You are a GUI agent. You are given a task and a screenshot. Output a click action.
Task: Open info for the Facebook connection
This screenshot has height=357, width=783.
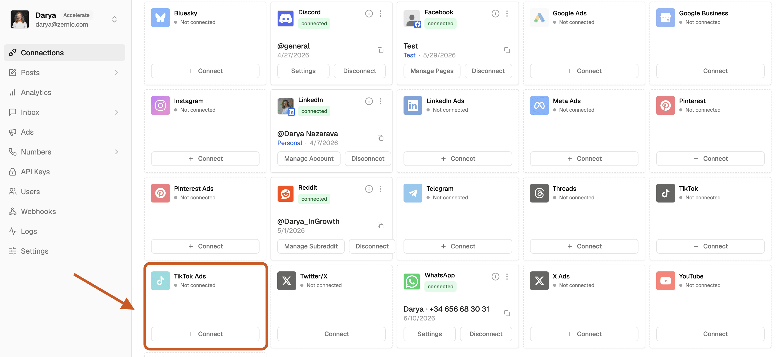click(495, 14)
